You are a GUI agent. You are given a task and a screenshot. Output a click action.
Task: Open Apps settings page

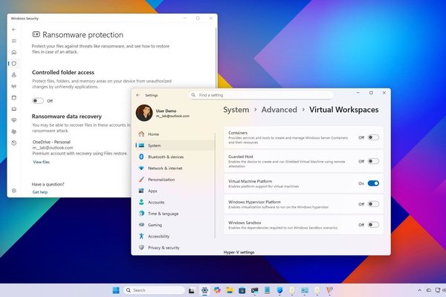tap(175, 191)
